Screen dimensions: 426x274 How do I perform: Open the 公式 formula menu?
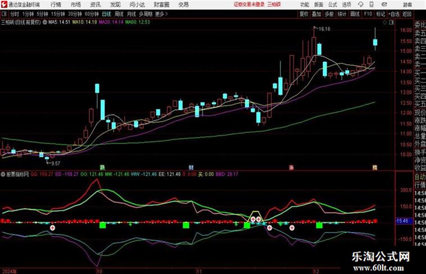332,4
